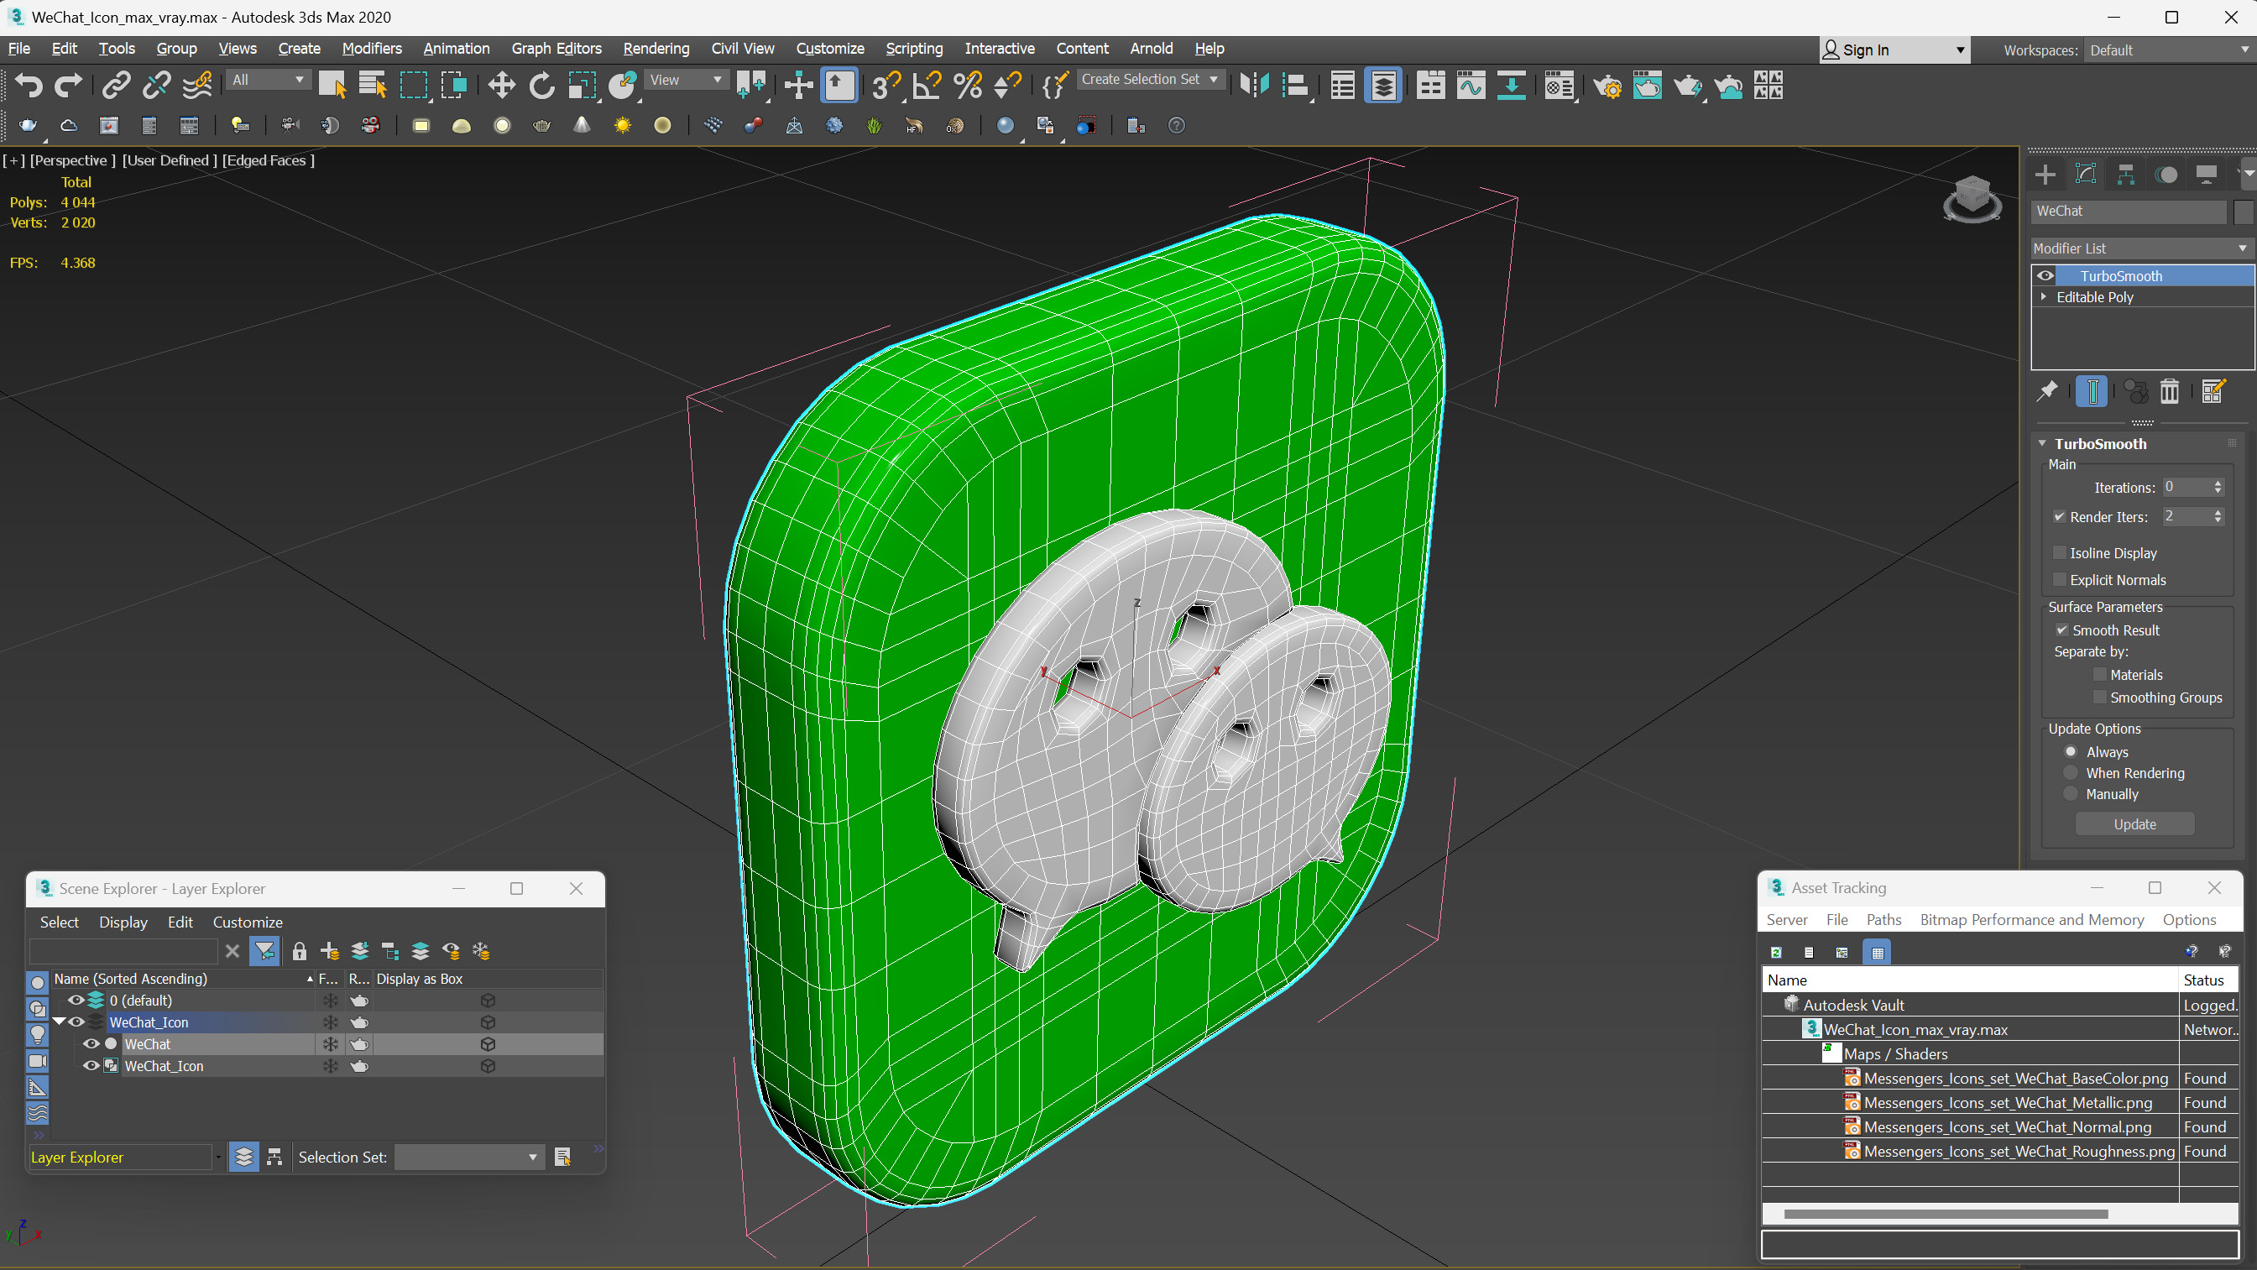The height and width of the screenshot is (1270, 2257).
Task: Open Paths menu in Asset Tracking
Action: (1883, 920)
